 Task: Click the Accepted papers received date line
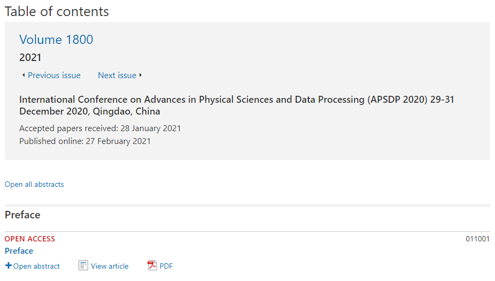tap(100, 128)
